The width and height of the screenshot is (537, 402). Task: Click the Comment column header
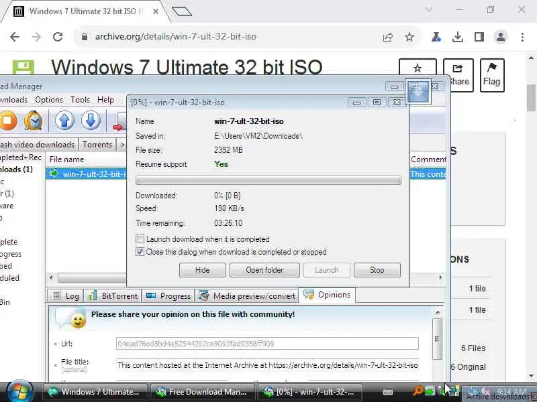[428, 159]
